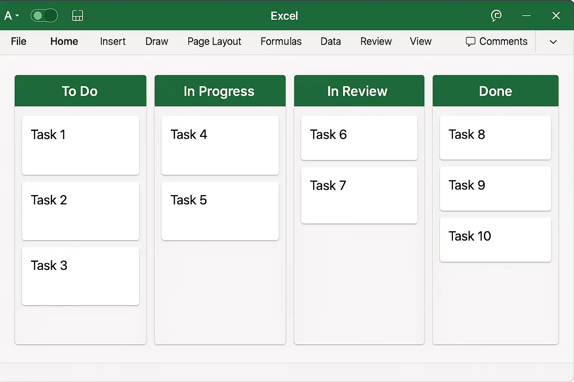
Task: Select the Task 7 card in In Review
Action: tap(359, 195)
